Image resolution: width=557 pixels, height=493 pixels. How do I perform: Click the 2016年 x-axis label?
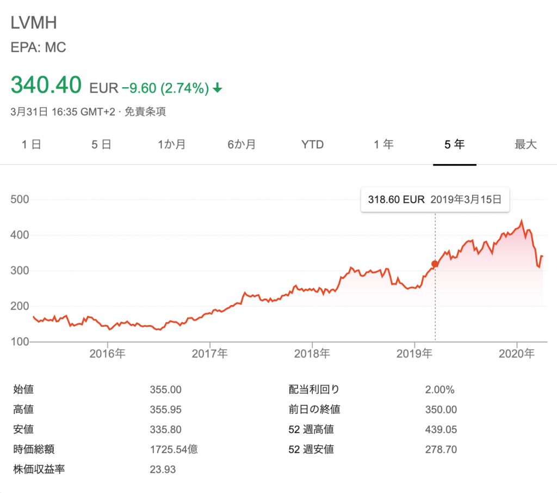[x=107, y=354]
